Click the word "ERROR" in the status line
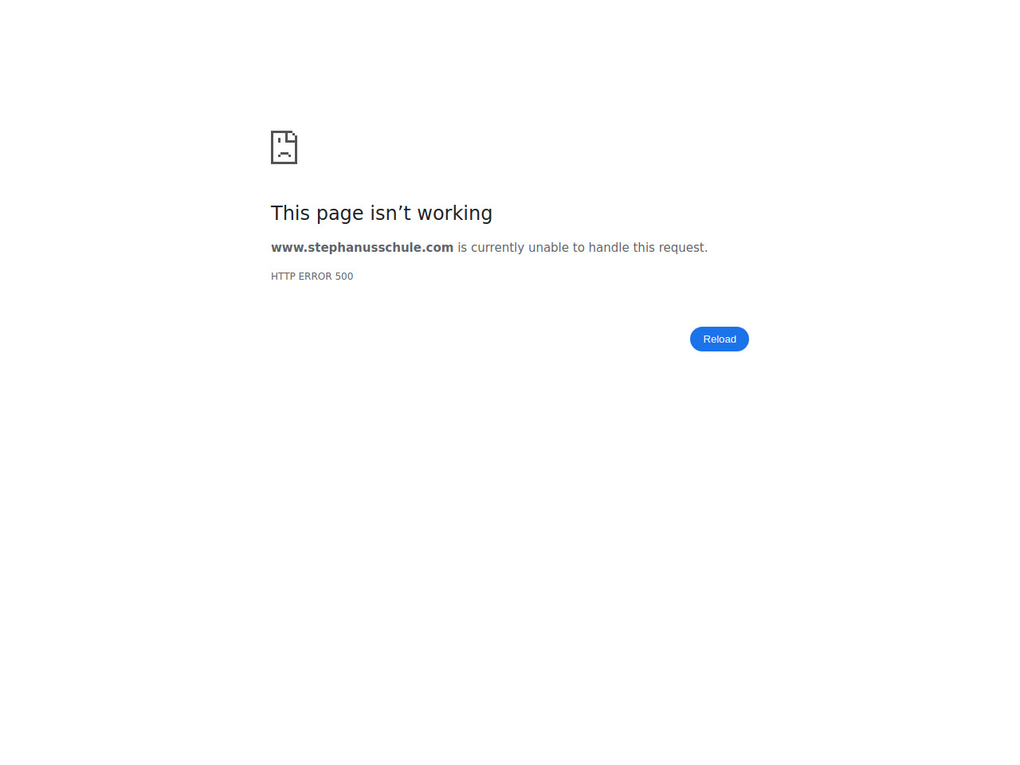The height and width of the screenshot is (765, 1020). (x=315, y=277)
